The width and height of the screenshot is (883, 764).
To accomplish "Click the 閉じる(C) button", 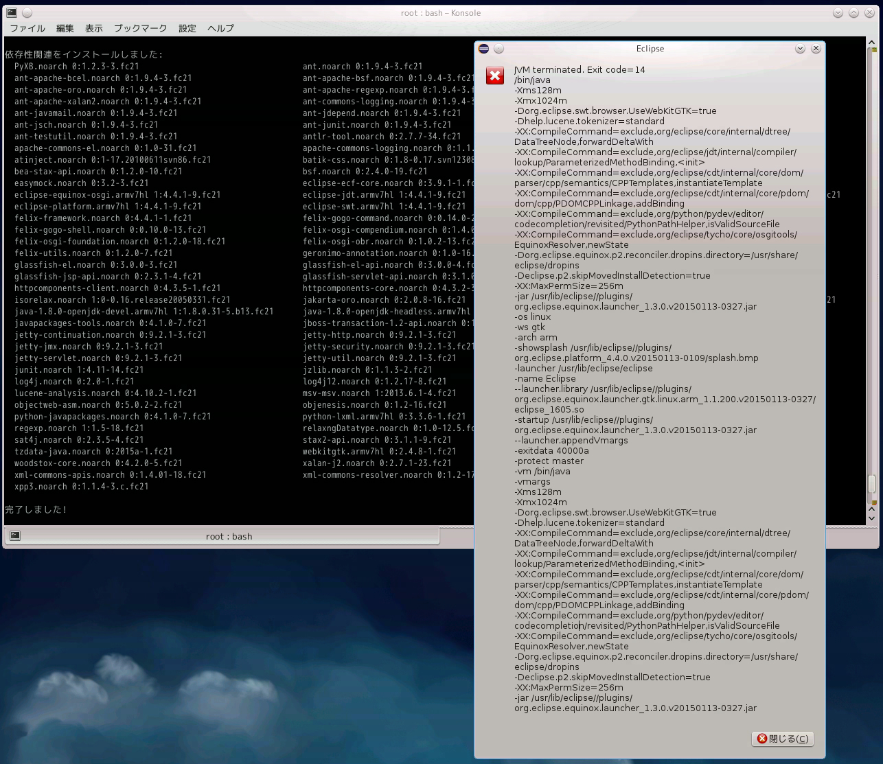I will pyautogui.click(x=783, y=739).
